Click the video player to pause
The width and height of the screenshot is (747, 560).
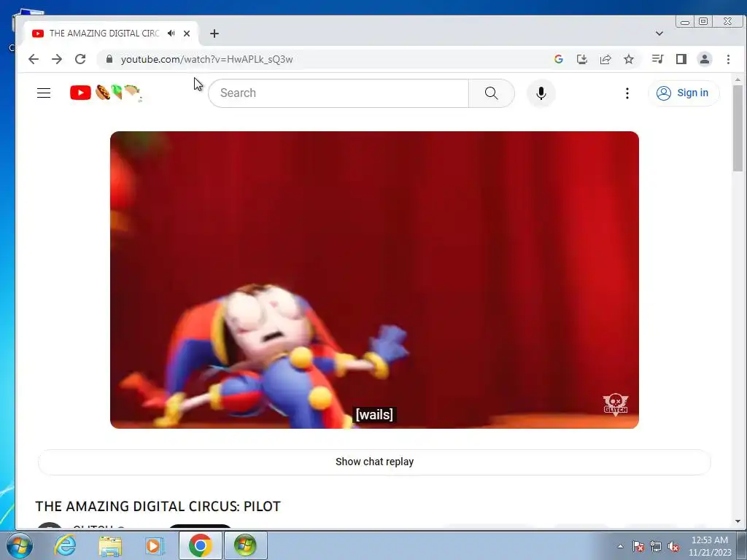374,279
